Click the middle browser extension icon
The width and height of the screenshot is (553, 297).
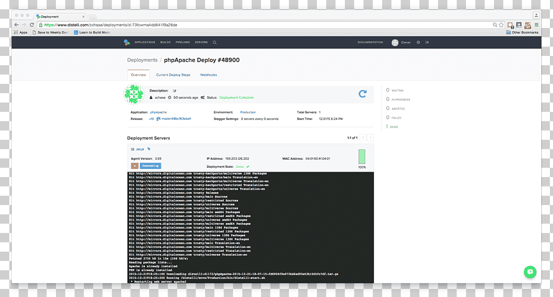(519, 25)
